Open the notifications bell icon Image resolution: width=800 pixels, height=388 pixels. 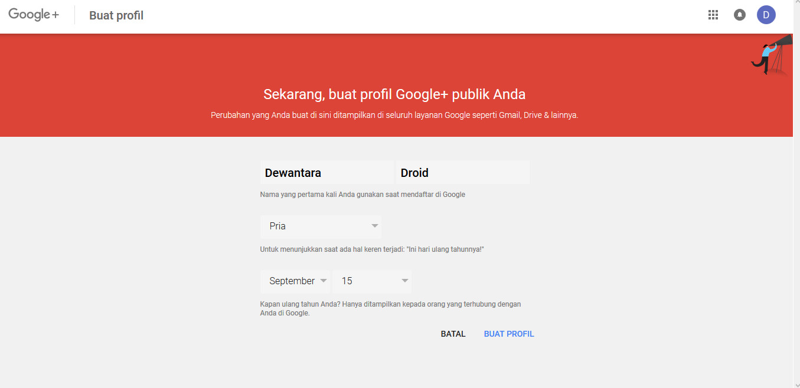[x=739, y=15]
